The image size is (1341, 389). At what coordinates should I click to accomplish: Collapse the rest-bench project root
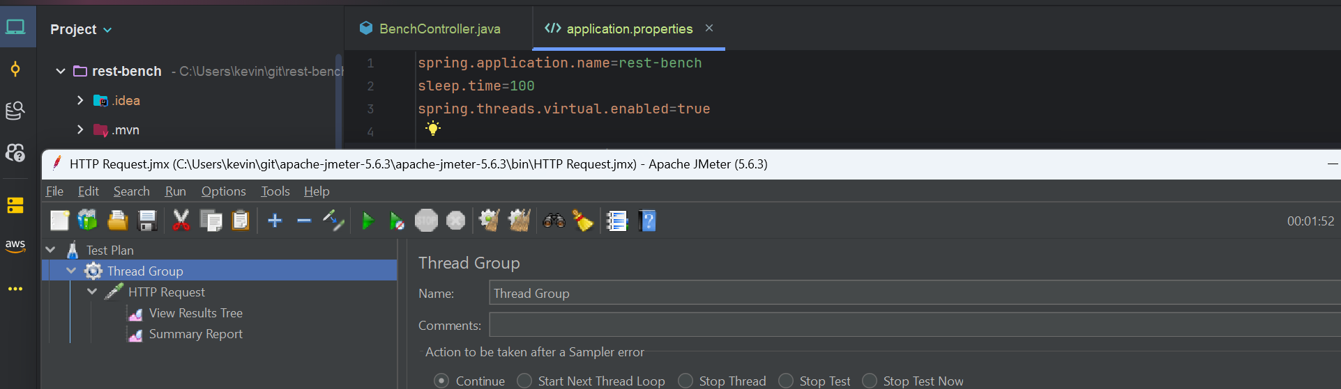pyautogui.click(x=61, y=71)
